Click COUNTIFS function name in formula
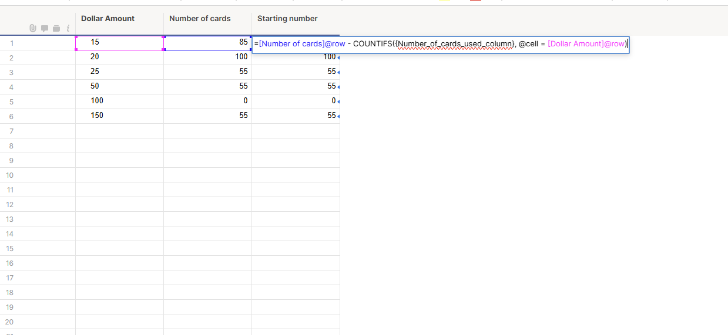Viewport: 728px width, 335px height. (372, 44)
